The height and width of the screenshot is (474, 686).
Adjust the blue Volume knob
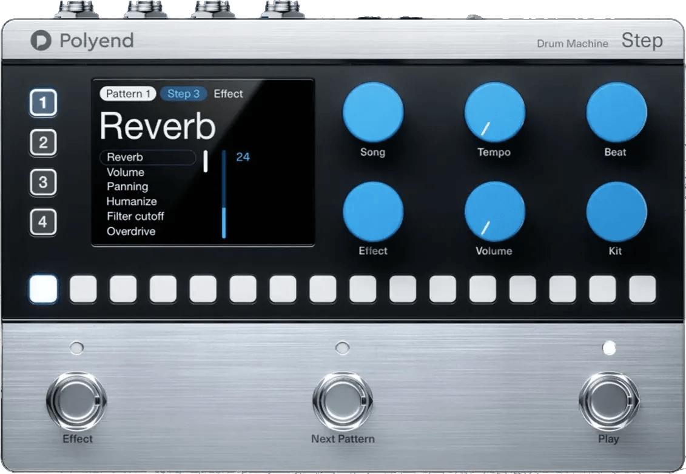point(494,212)
